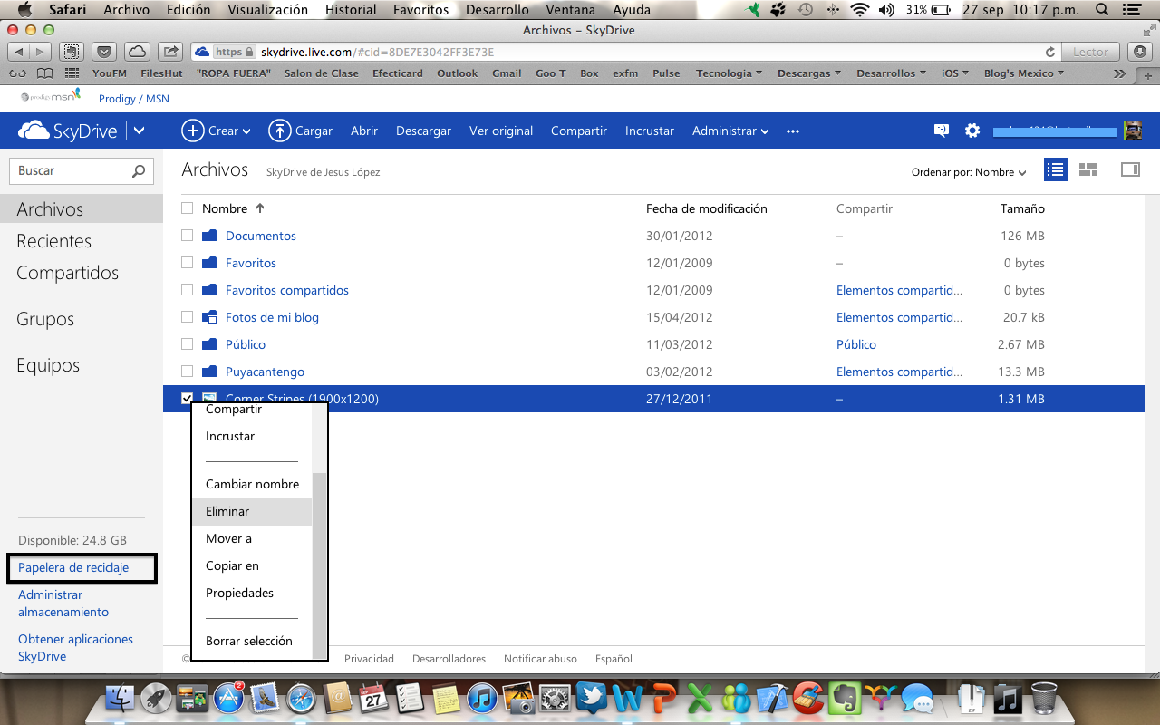Switch to thumbnail tiles view
The image size is (1160, 725).
coord(1088,169)
